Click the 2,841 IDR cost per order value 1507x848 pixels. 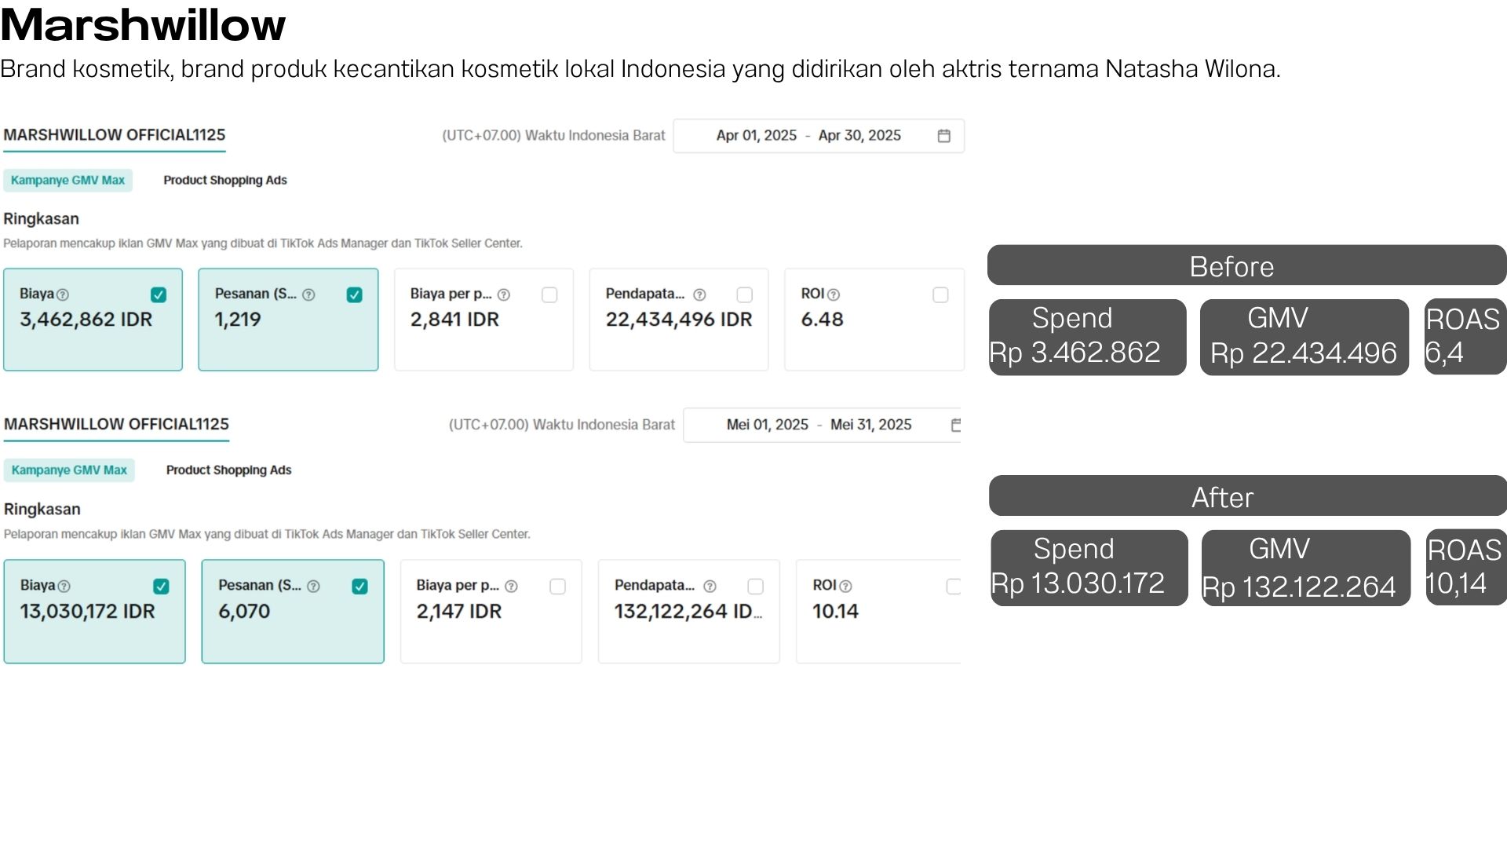click(x=454, y=320)
